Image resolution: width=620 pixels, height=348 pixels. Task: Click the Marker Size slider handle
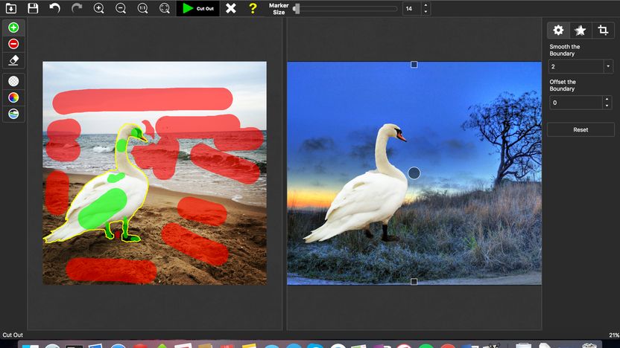(297, 8)
